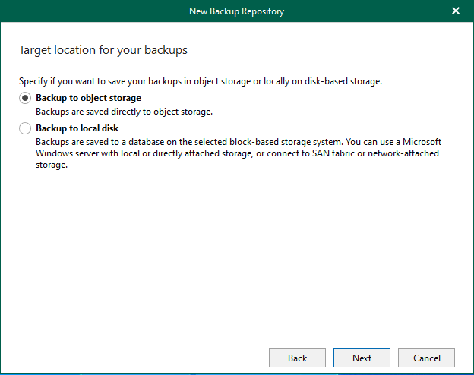Click 'Backups are saved directly to object storage' description

[x=124, y=111]
